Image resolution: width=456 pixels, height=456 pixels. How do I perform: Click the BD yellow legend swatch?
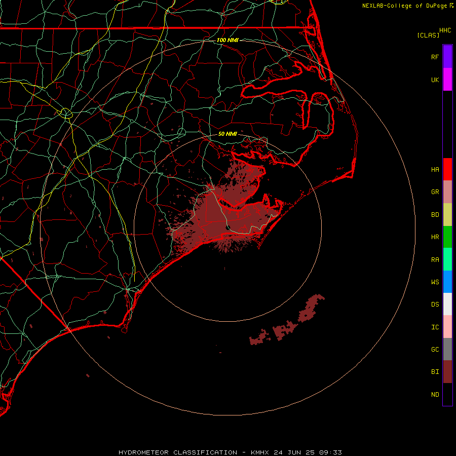tap(447, 215)
